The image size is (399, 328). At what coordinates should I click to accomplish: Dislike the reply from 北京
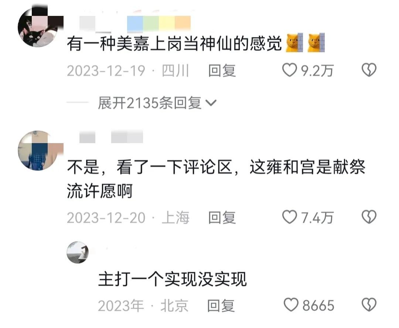(369, 305)
